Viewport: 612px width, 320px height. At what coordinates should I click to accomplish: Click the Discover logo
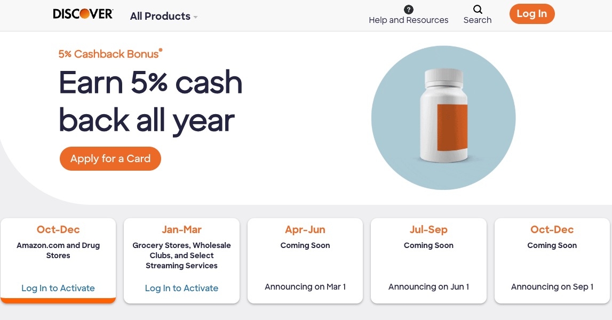point(83,13)
